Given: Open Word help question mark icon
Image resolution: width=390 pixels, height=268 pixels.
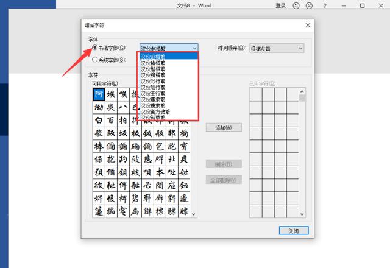Looking at the screenshot, I should [325, 5].
